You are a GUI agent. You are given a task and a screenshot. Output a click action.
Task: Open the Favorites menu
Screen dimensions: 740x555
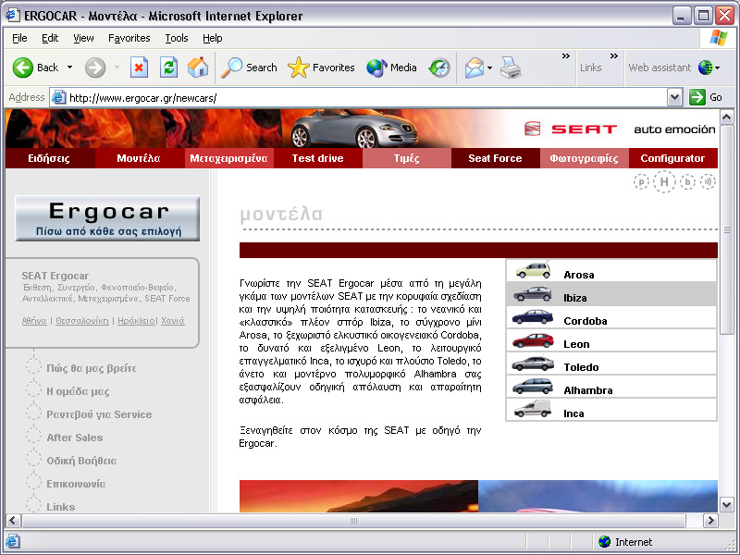[129, 38]
